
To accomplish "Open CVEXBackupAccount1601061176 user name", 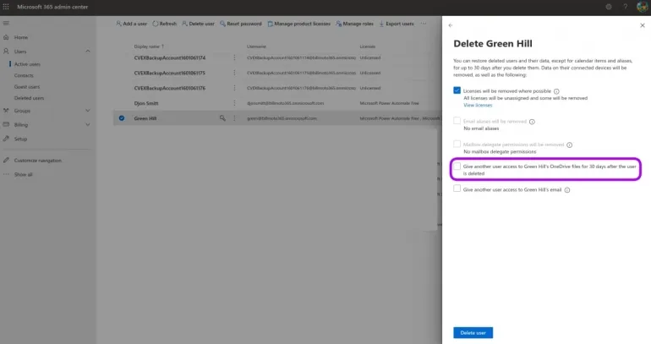I will click(169, 89).
